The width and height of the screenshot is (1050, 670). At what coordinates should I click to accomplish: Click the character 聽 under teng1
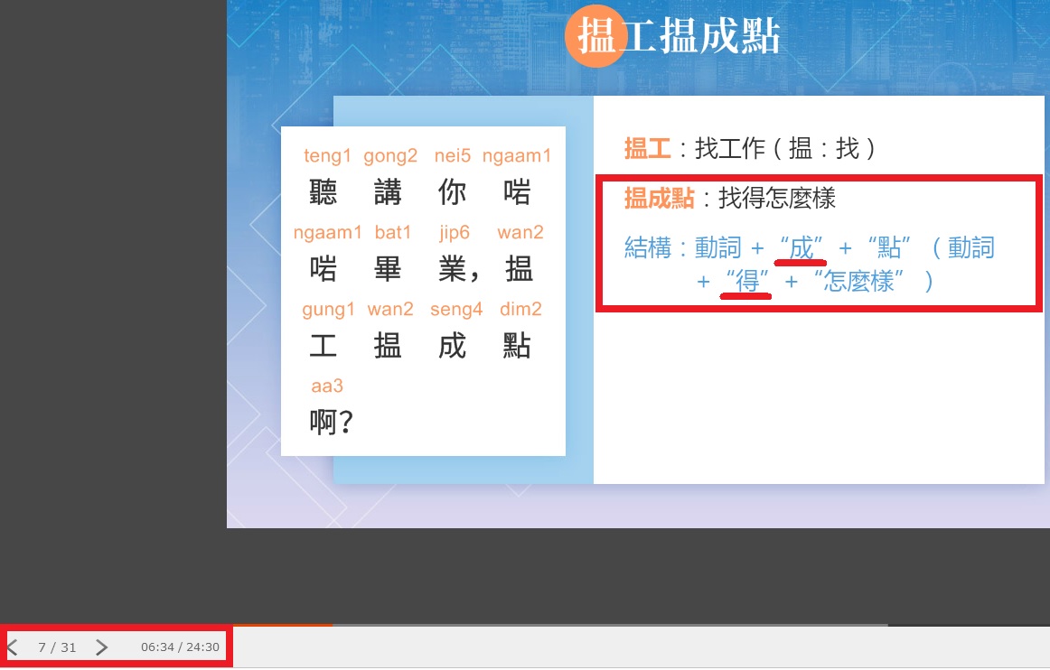click(x=323, y=192)
